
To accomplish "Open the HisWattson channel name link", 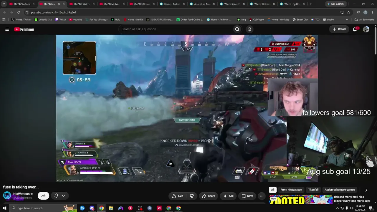I will point(22,194).
